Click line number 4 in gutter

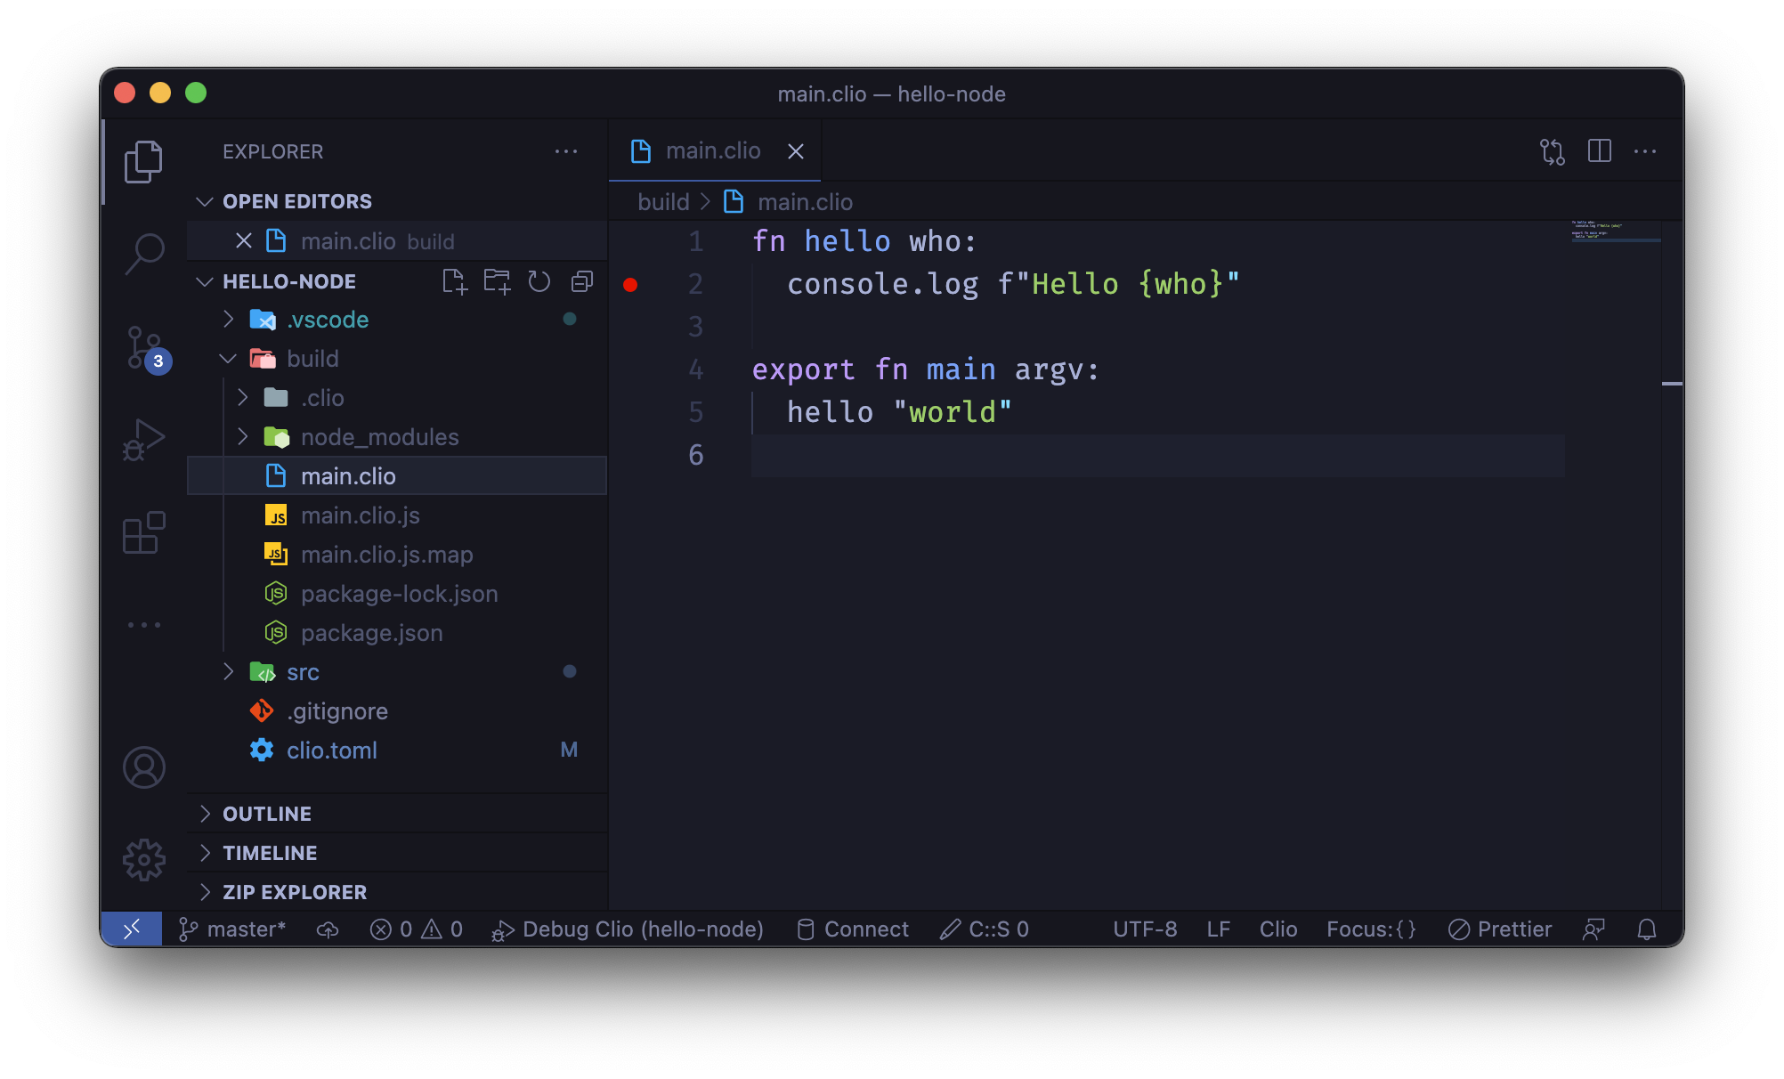click(x=696, y=369)
